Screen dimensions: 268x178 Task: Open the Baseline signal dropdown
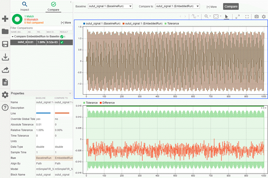coord(111,6)
